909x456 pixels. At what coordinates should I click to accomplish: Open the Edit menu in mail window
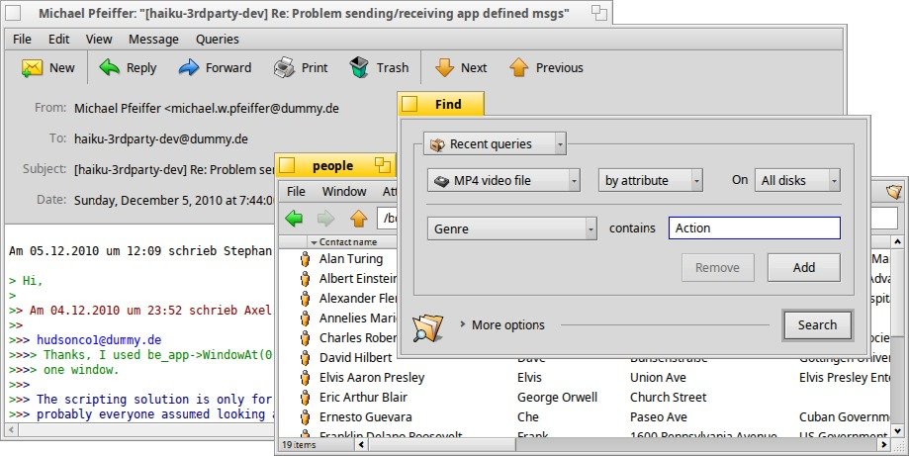[58, 39]
